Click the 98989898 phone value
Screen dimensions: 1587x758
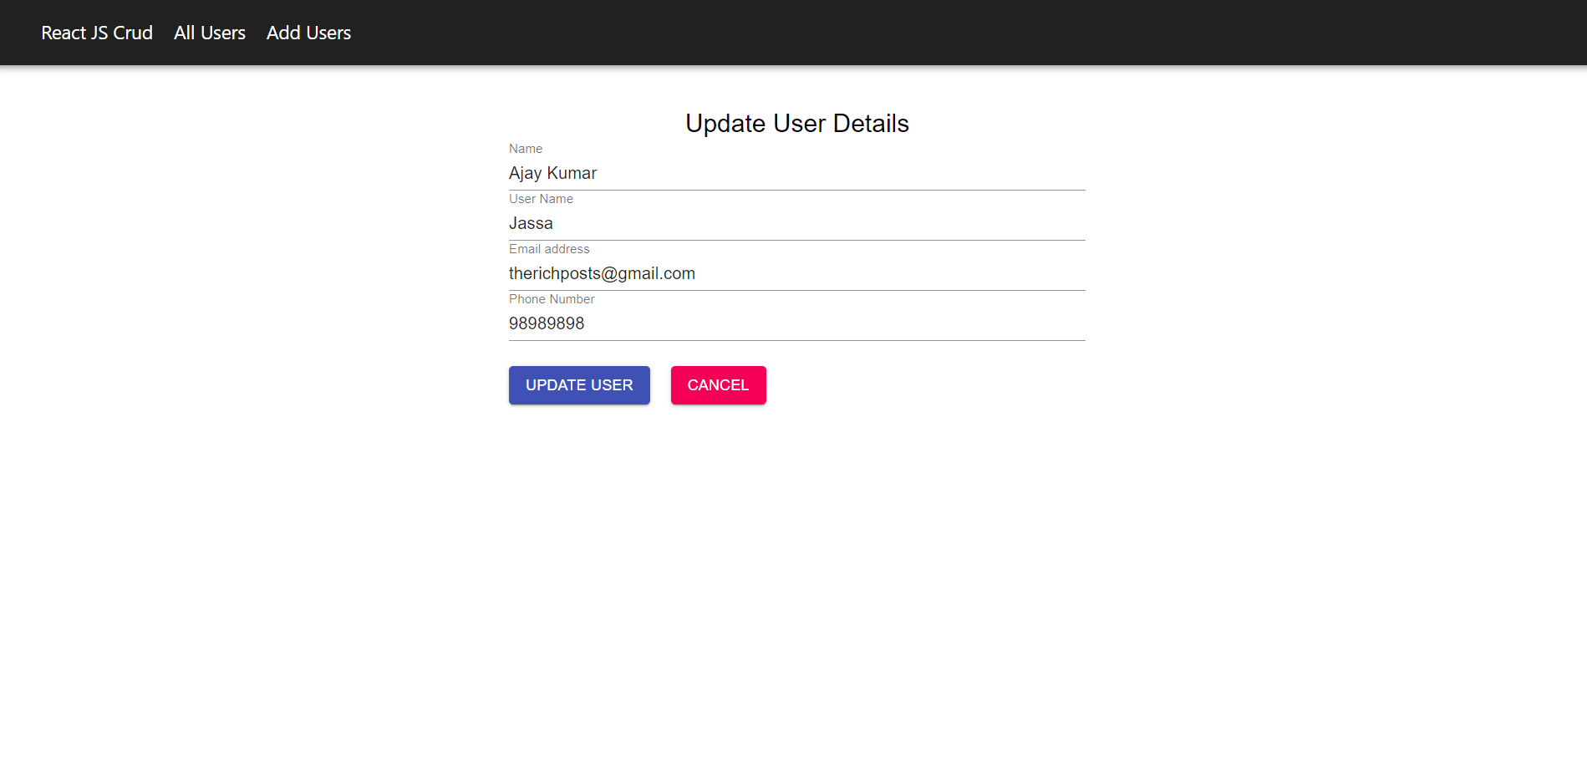tap(547, 323)
